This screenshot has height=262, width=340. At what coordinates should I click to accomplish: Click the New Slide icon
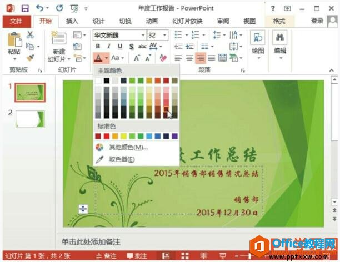(x=59, y=38)
